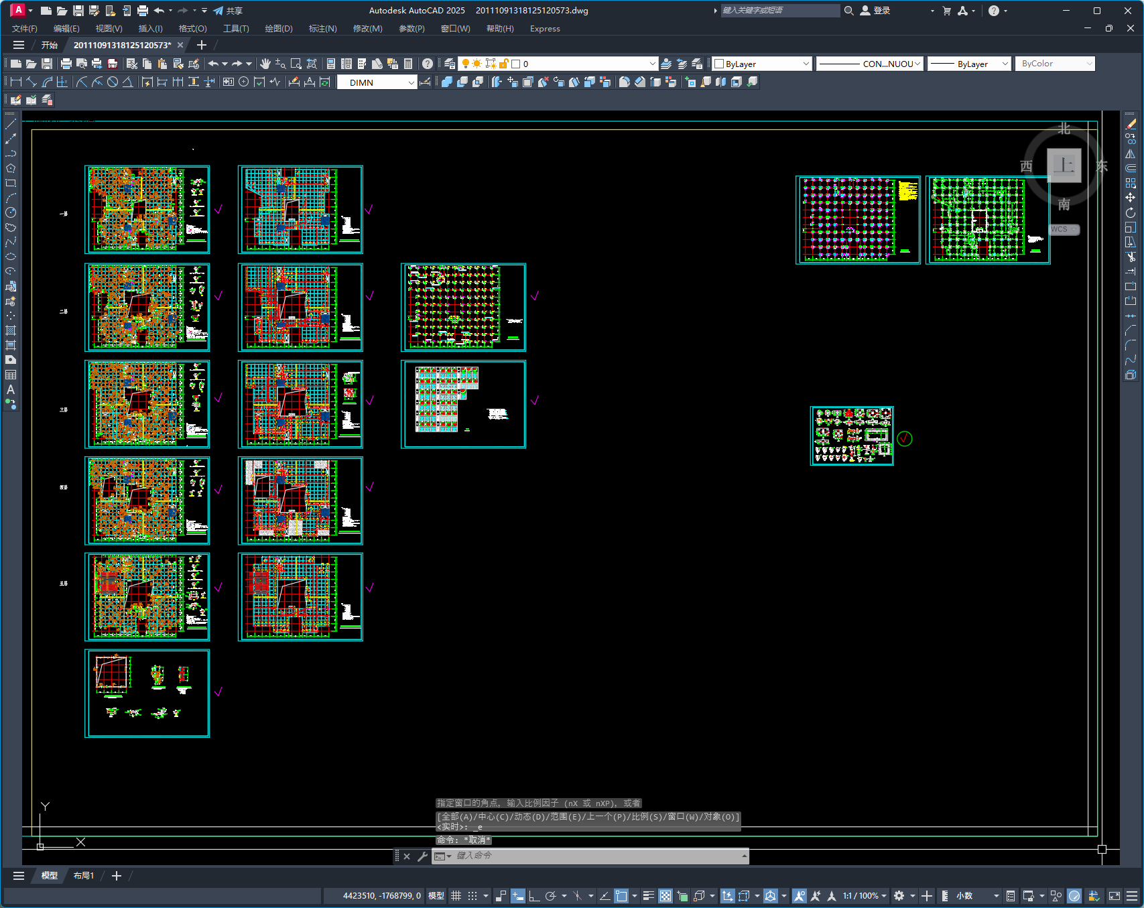Toggle object snap in status bar

tap(621, 896)
